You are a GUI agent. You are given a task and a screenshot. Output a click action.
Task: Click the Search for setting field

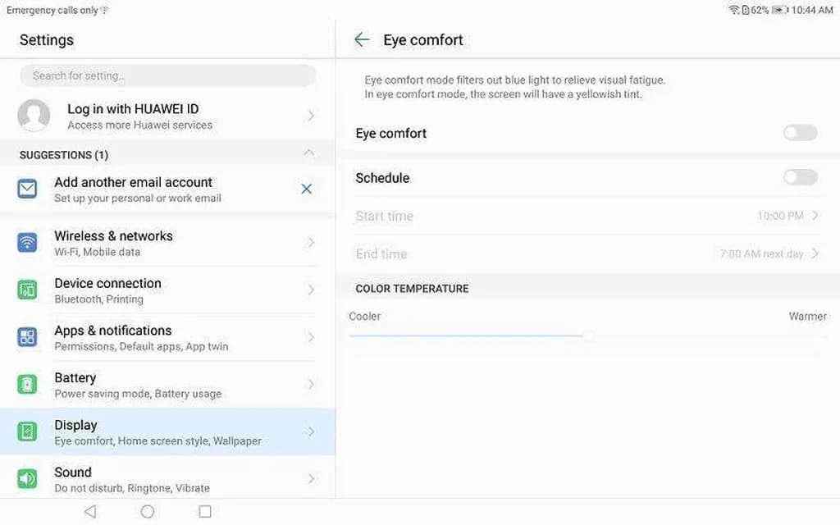pos(167,75)
